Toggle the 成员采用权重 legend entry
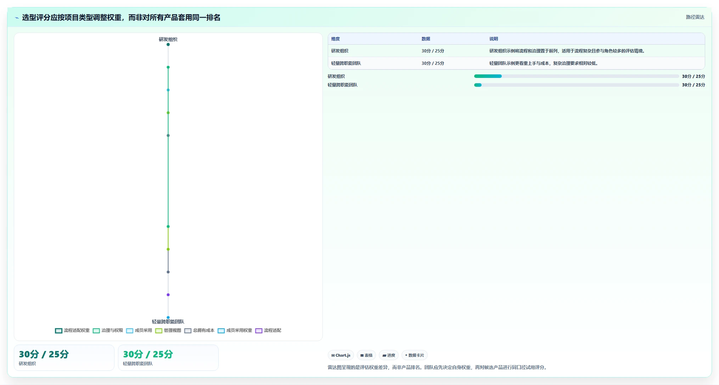The image size is (719, 385). click(235, 330)
